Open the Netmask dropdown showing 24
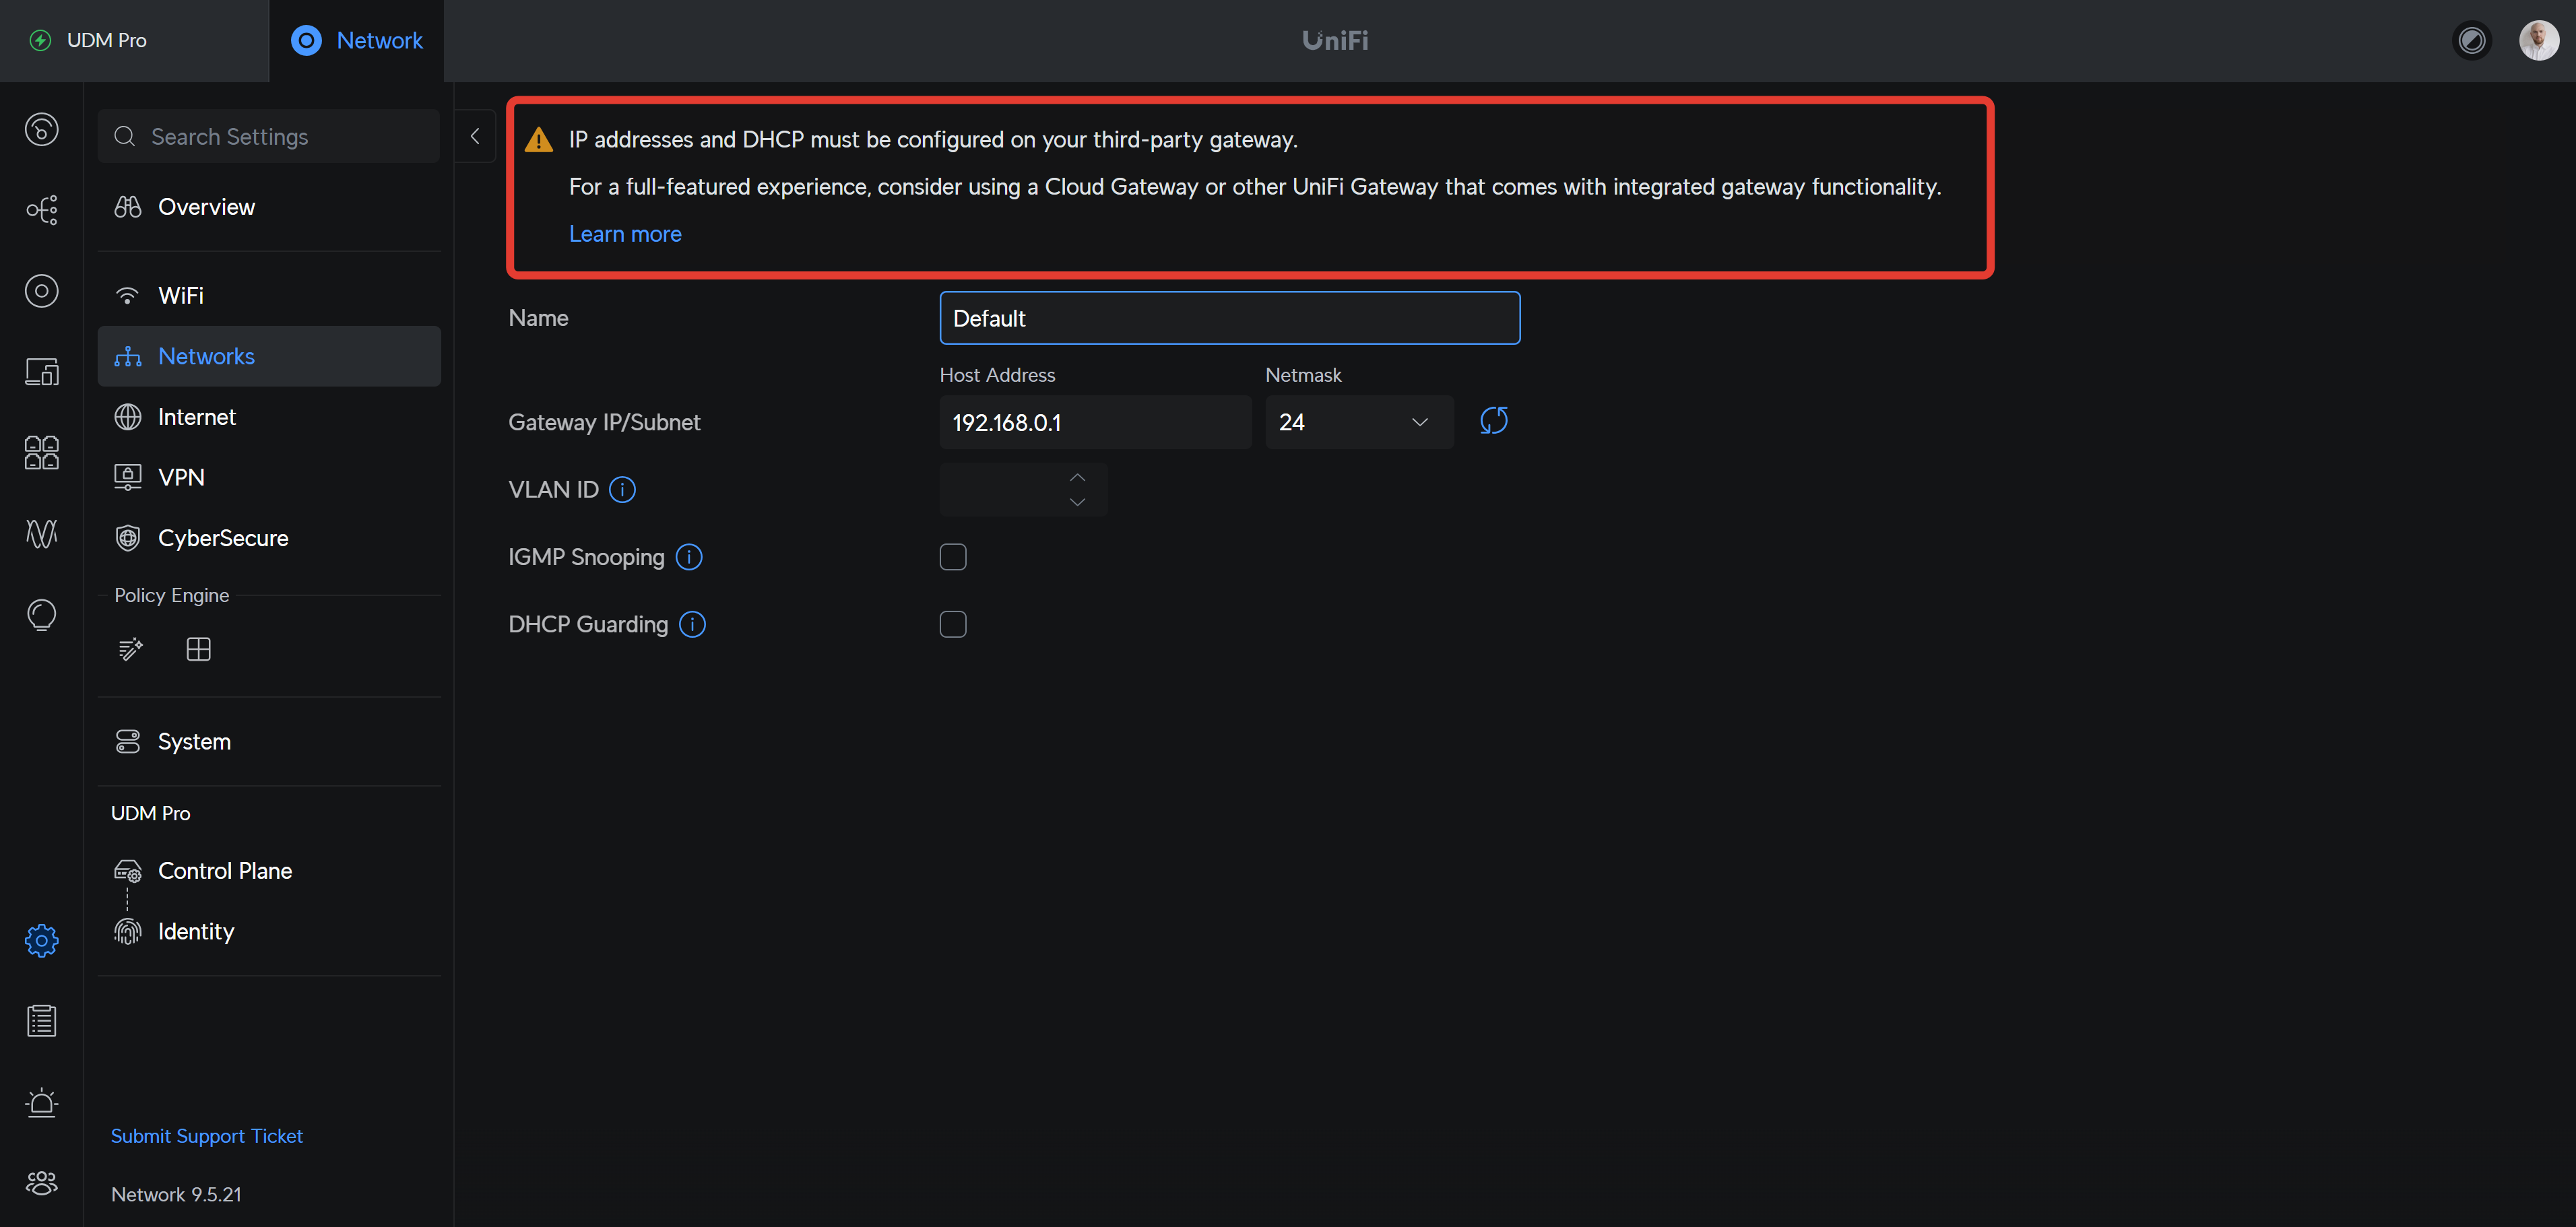2576x1227 pixels. tap(1358, 422)
